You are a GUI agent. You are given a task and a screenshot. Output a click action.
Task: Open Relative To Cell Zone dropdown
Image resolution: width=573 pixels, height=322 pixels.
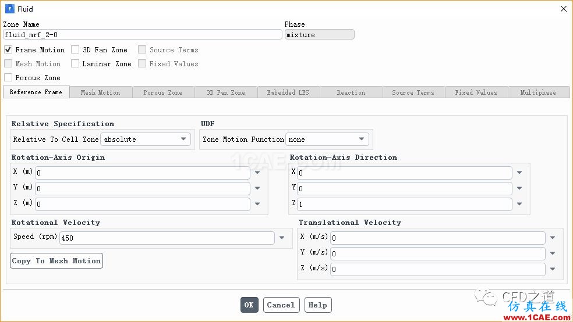click(x=146, y=139)
